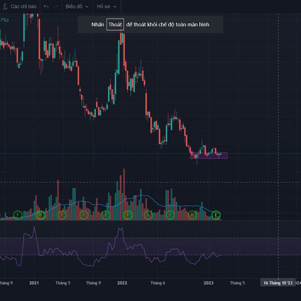Expand the Hồ sơ dropdown
The height and width of the screenshot is (301, 301).
pyautogui.click(x=106, y=7)
